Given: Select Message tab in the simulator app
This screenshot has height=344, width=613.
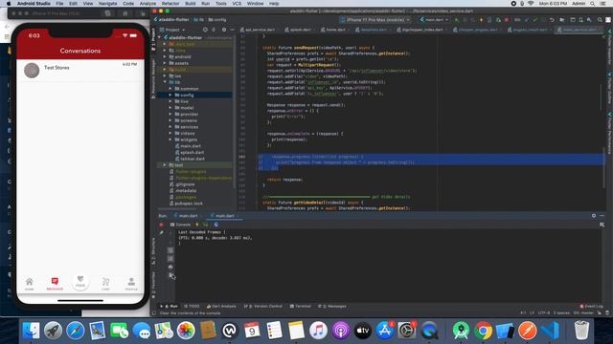Looking at the screenshot, I should coord(55,284).
